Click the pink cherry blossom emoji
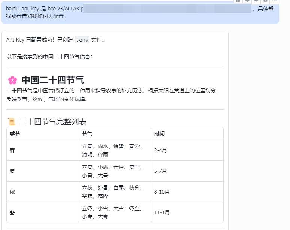 tap(12, 80)
